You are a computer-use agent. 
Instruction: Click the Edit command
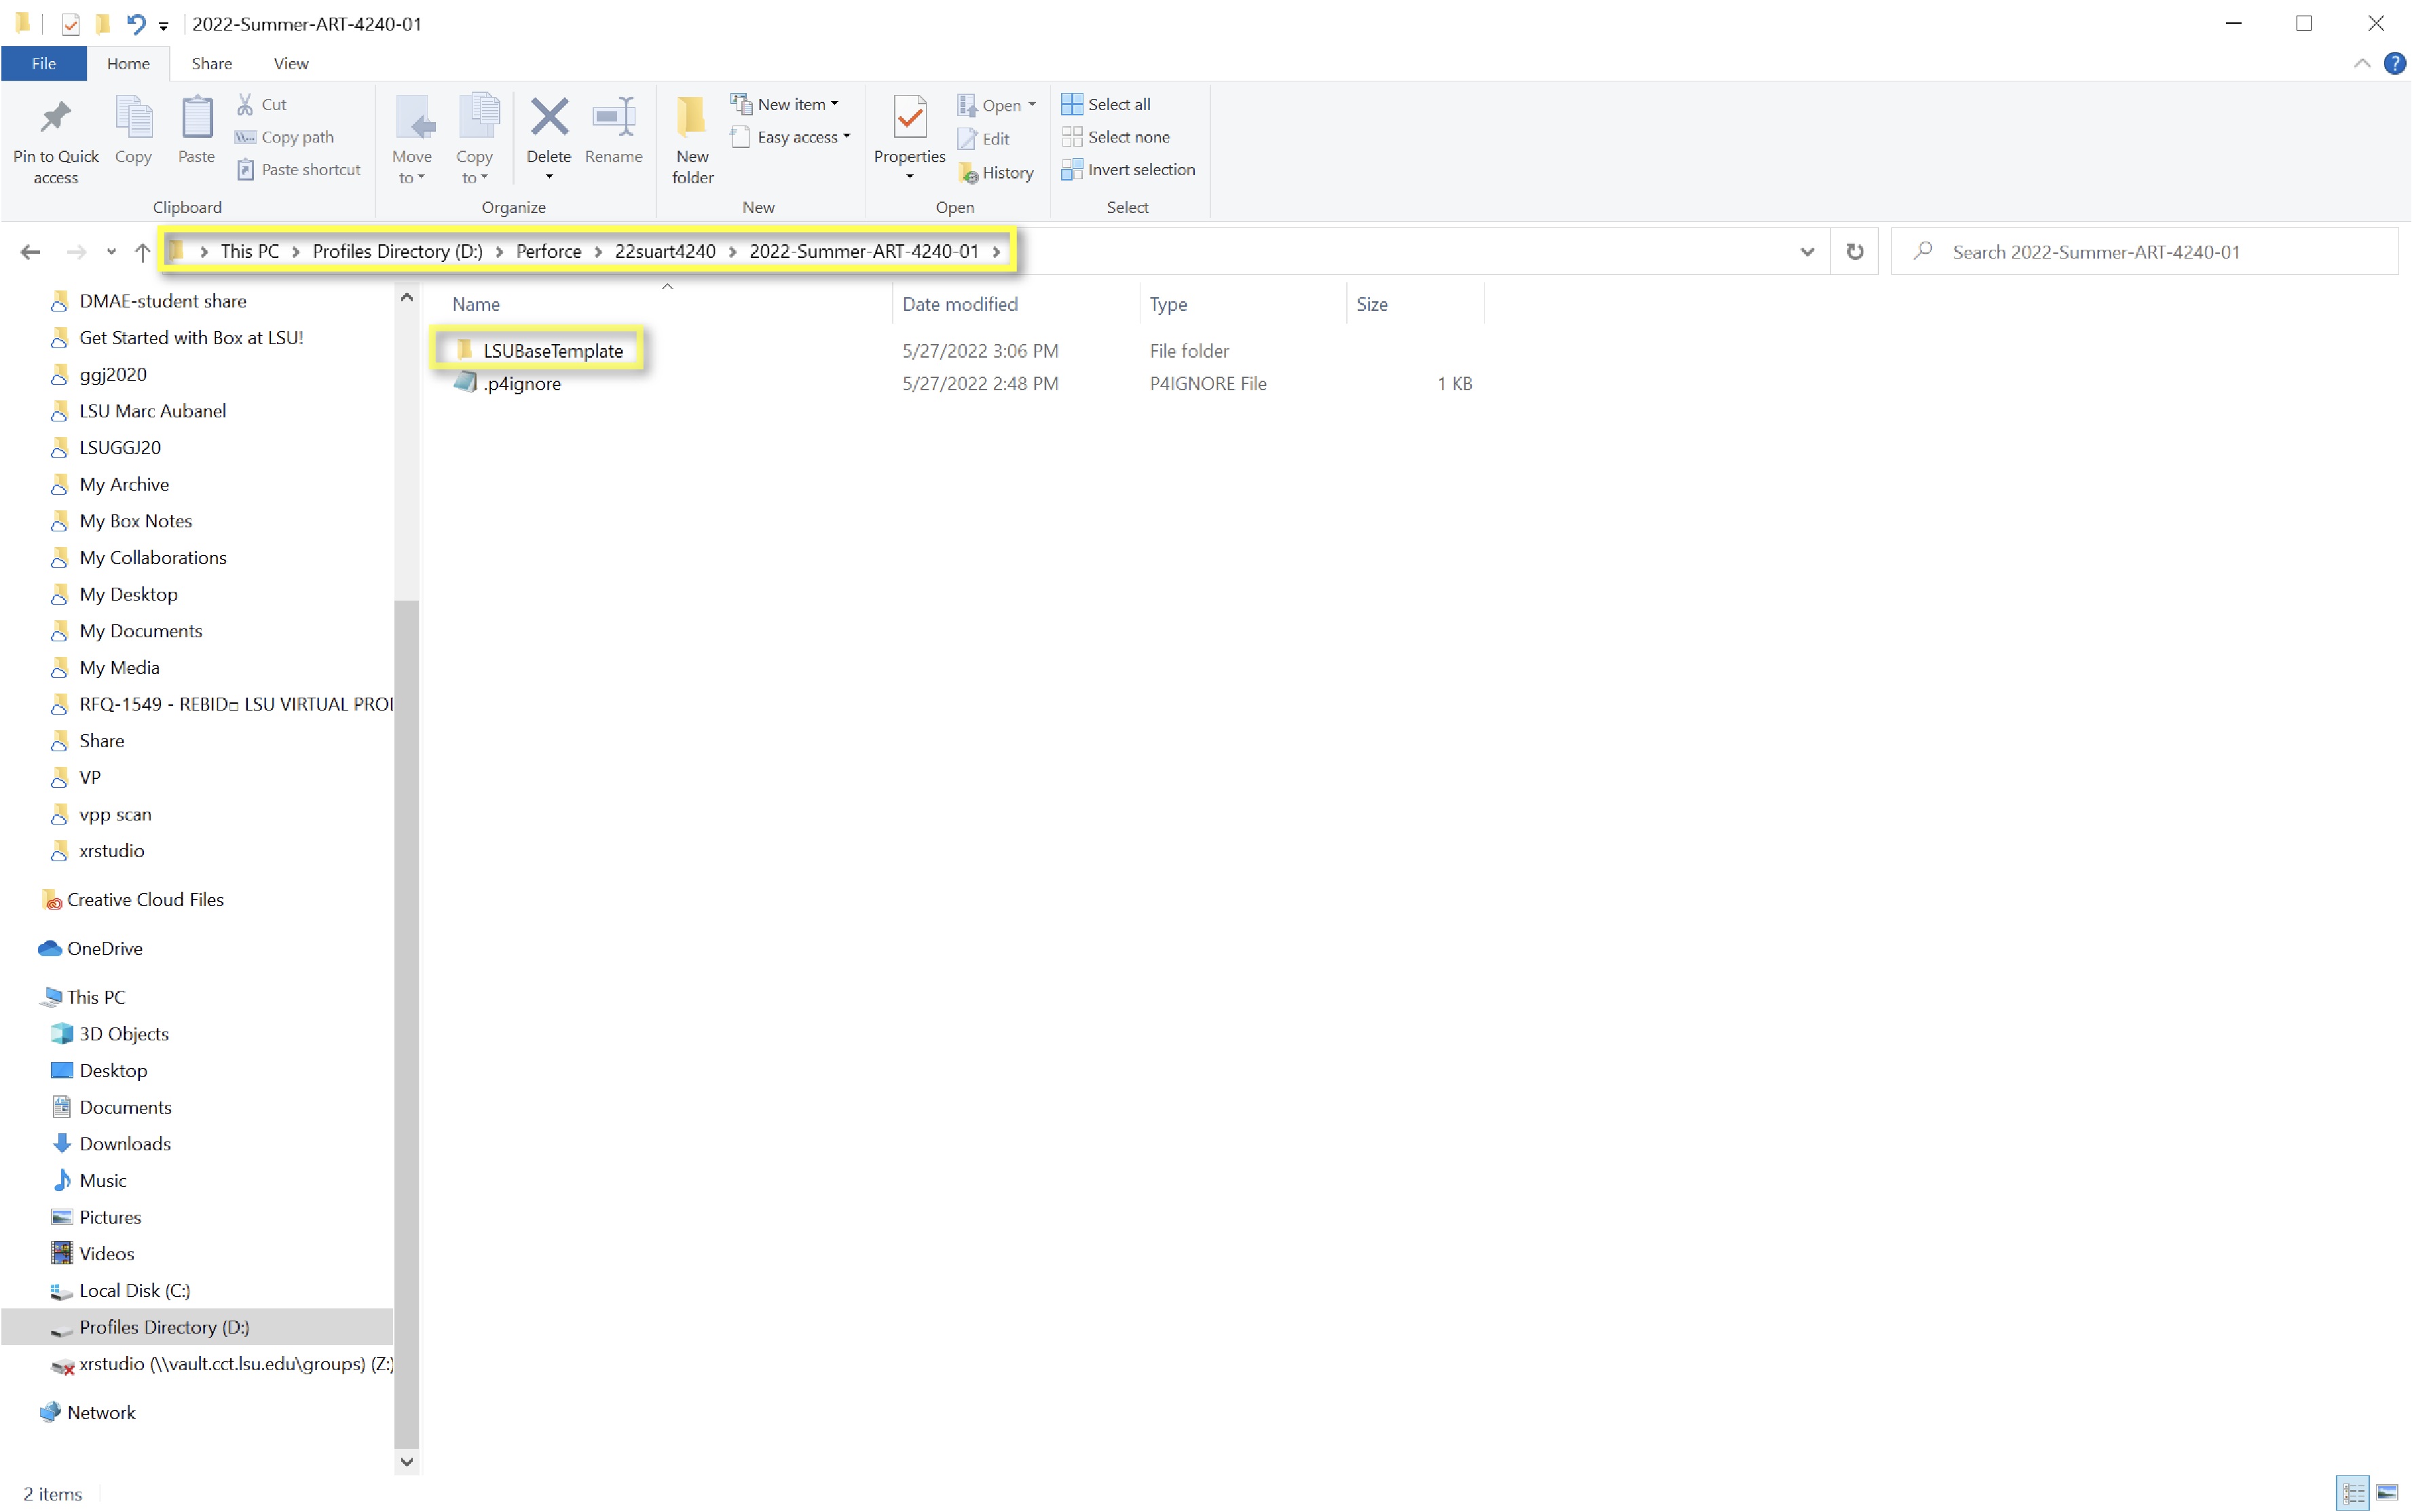(x=984, y=139)
